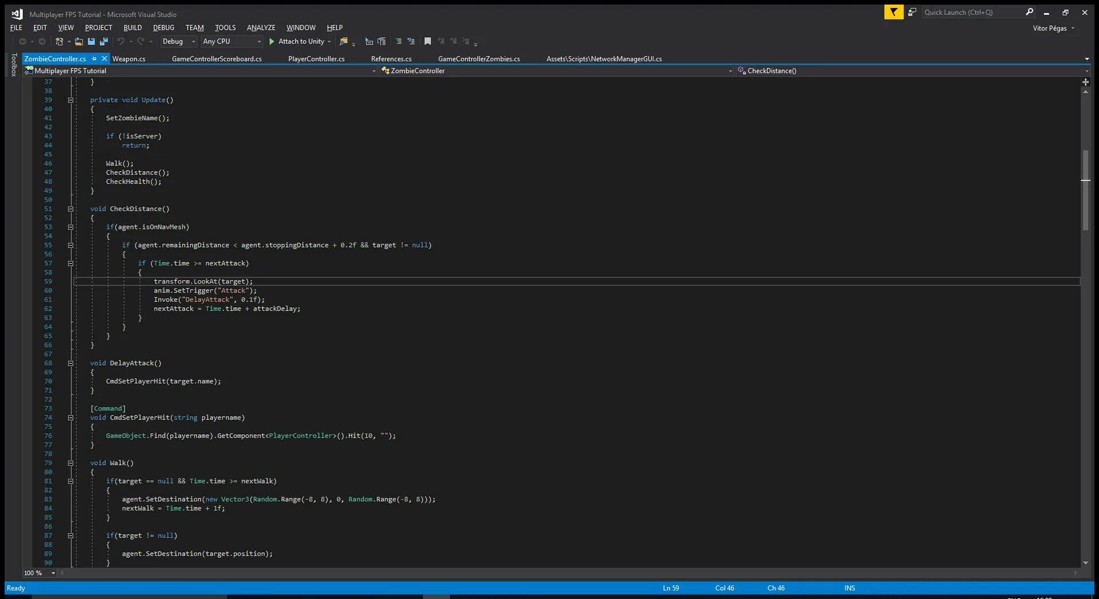Click the vertical scrollbar thumb
1099x599 pixels.
click(x=1085, y=191)
